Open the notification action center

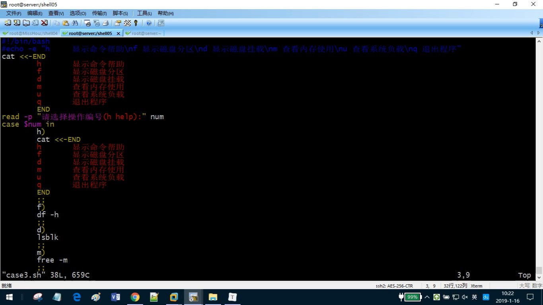pyautogui.click(x=530, y=297)
